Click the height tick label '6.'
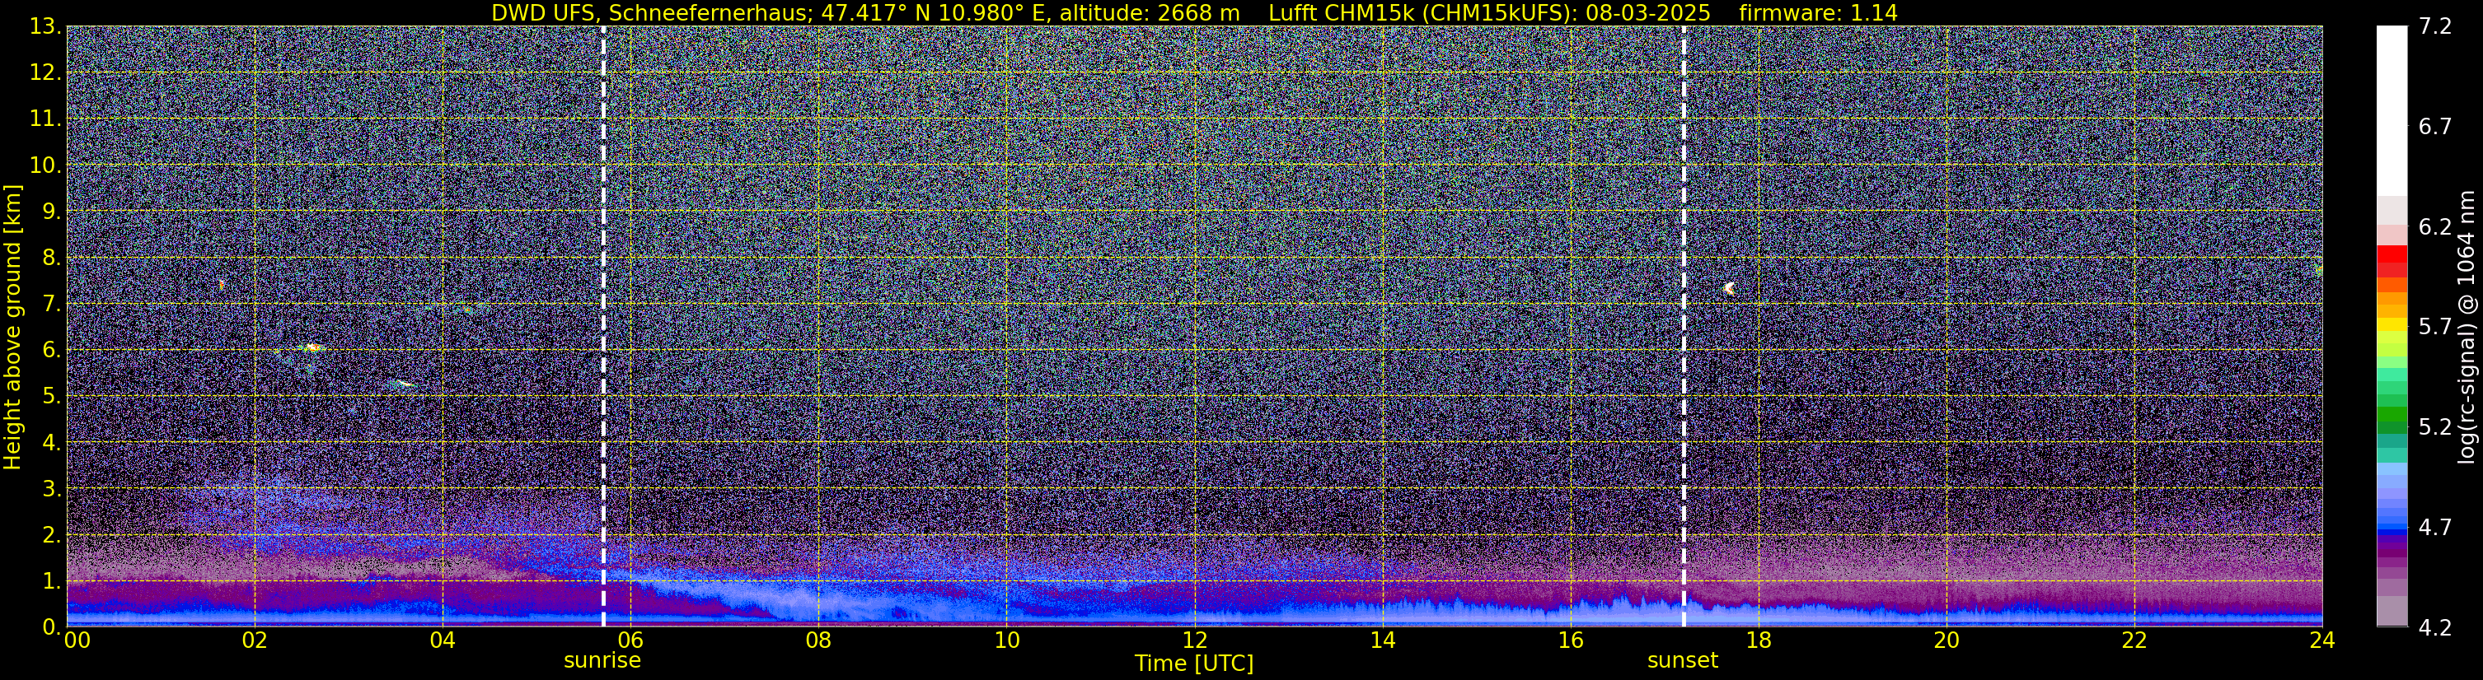Image resolution: width=2483 pixels, height=680 pixels. pyautogui.click(x=52, y=351)
